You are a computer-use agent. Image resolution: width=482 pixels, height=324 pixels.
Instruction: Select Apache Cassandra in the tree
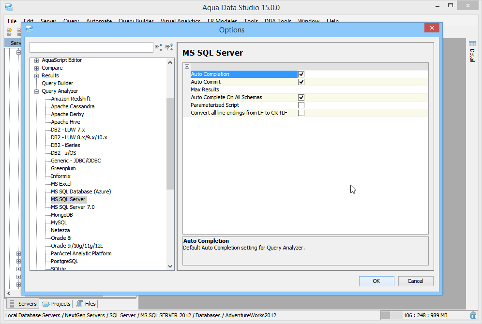click(73, 106)
